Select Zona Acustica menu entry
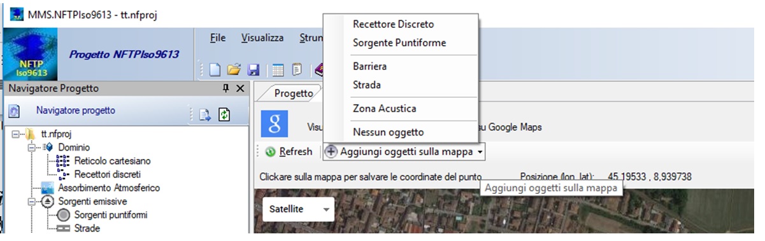This screenshot has height=241, width=765. [384, 109]
